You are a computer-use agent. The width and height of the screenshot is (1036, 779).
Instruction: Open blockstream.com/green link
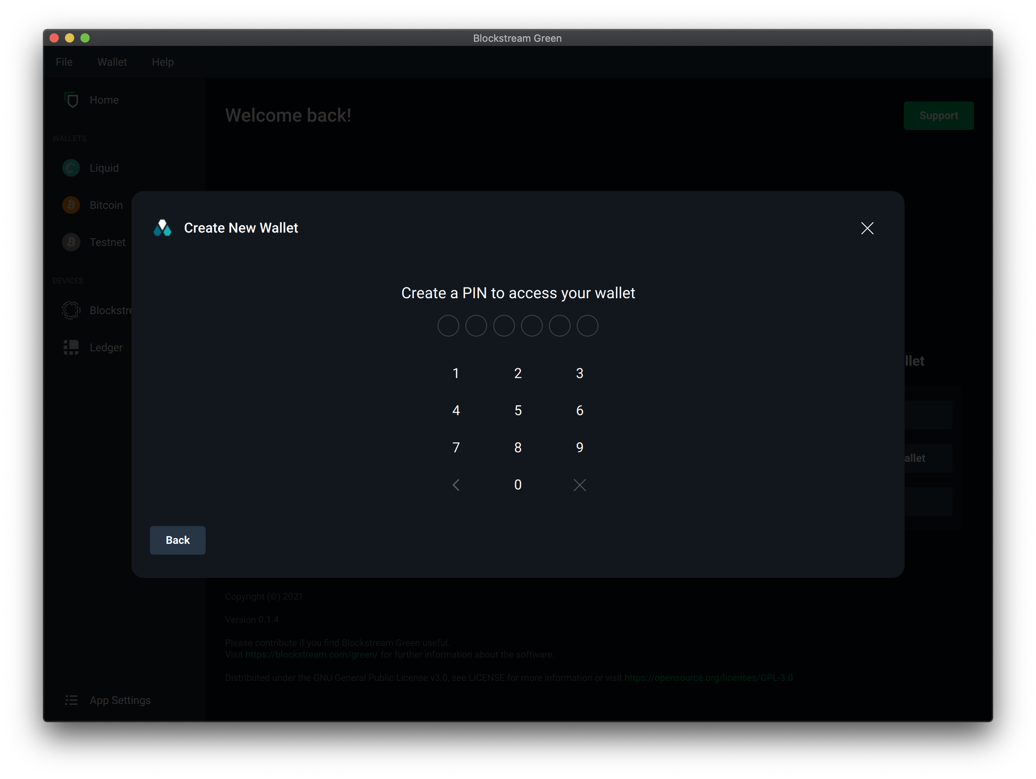coord(312,654)
